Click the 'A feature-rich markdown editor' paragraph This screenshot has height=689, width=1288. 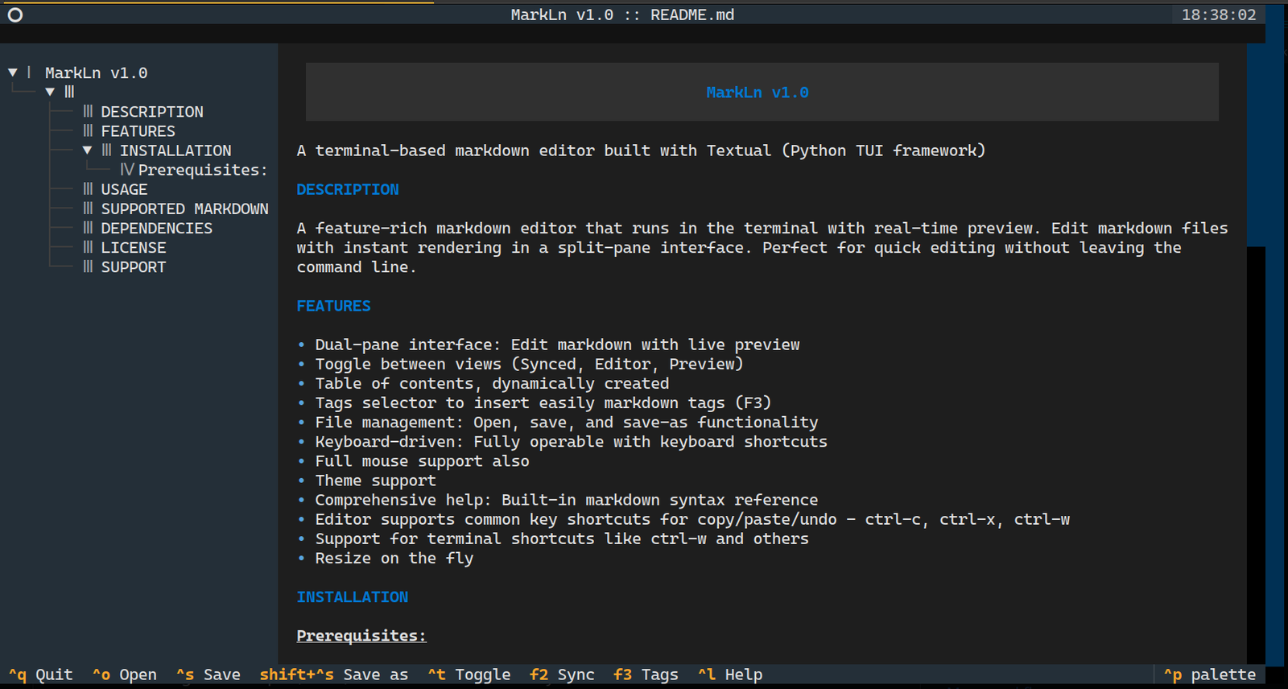pos(762,248)
